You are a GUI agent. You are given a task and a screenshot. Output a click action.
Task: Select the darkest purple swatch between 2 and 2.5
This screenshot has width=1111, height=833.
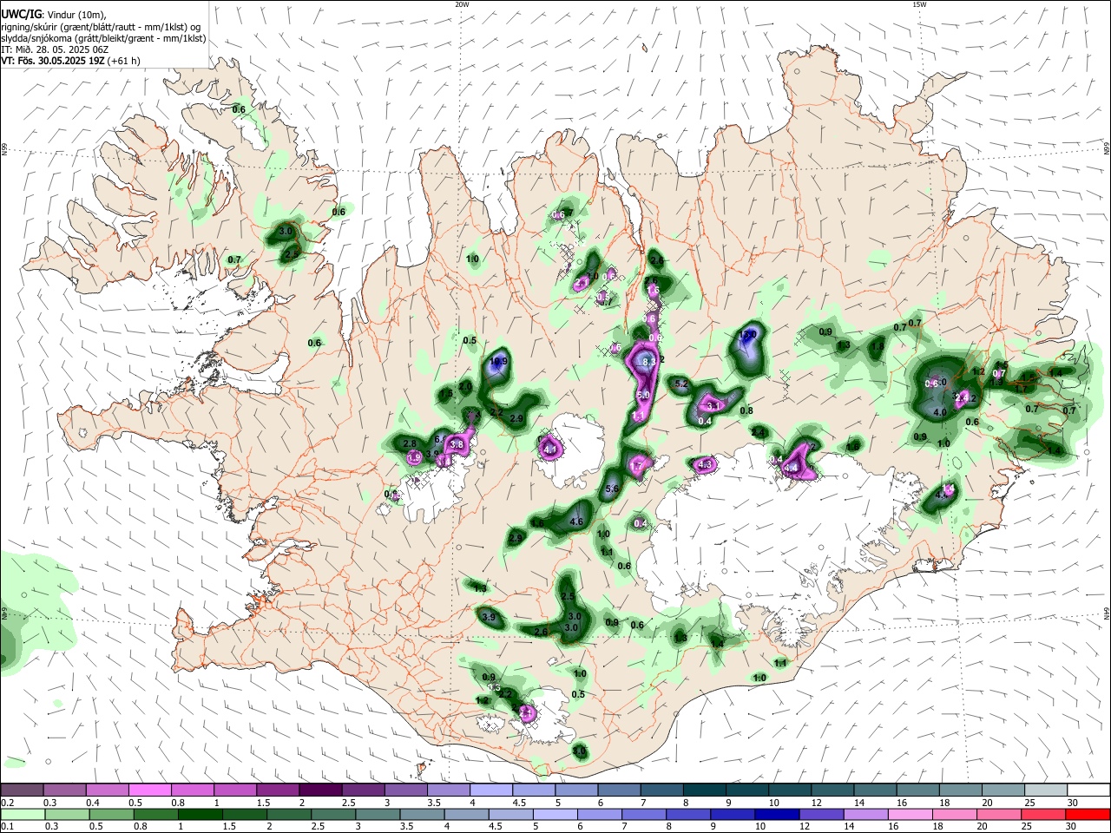pyautogui.click(x=320, y=790)
